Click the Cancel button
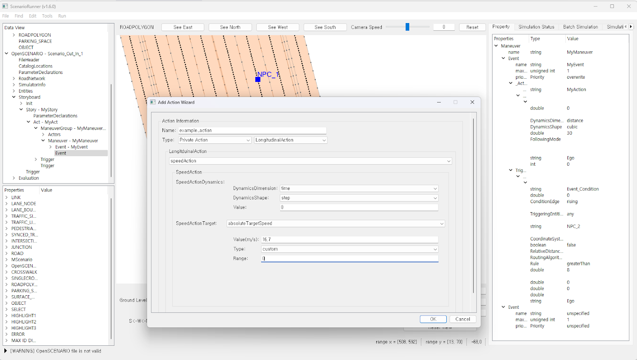This screenshot has width=637, height=360. click(x=463, y=319)
